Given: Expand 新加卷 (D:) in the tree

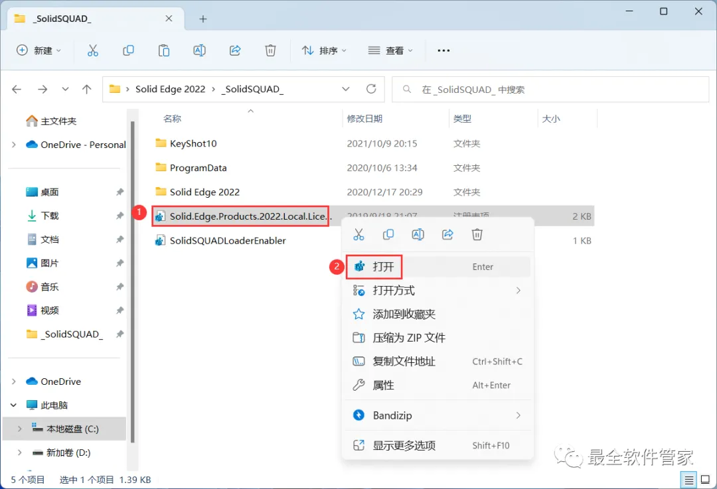Looking at the screenshot, I should click(20, 453).
